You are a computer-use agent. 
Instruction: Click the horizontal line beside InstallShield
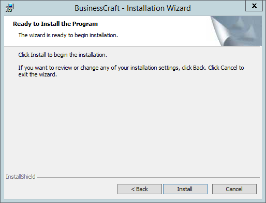[149, 177]
